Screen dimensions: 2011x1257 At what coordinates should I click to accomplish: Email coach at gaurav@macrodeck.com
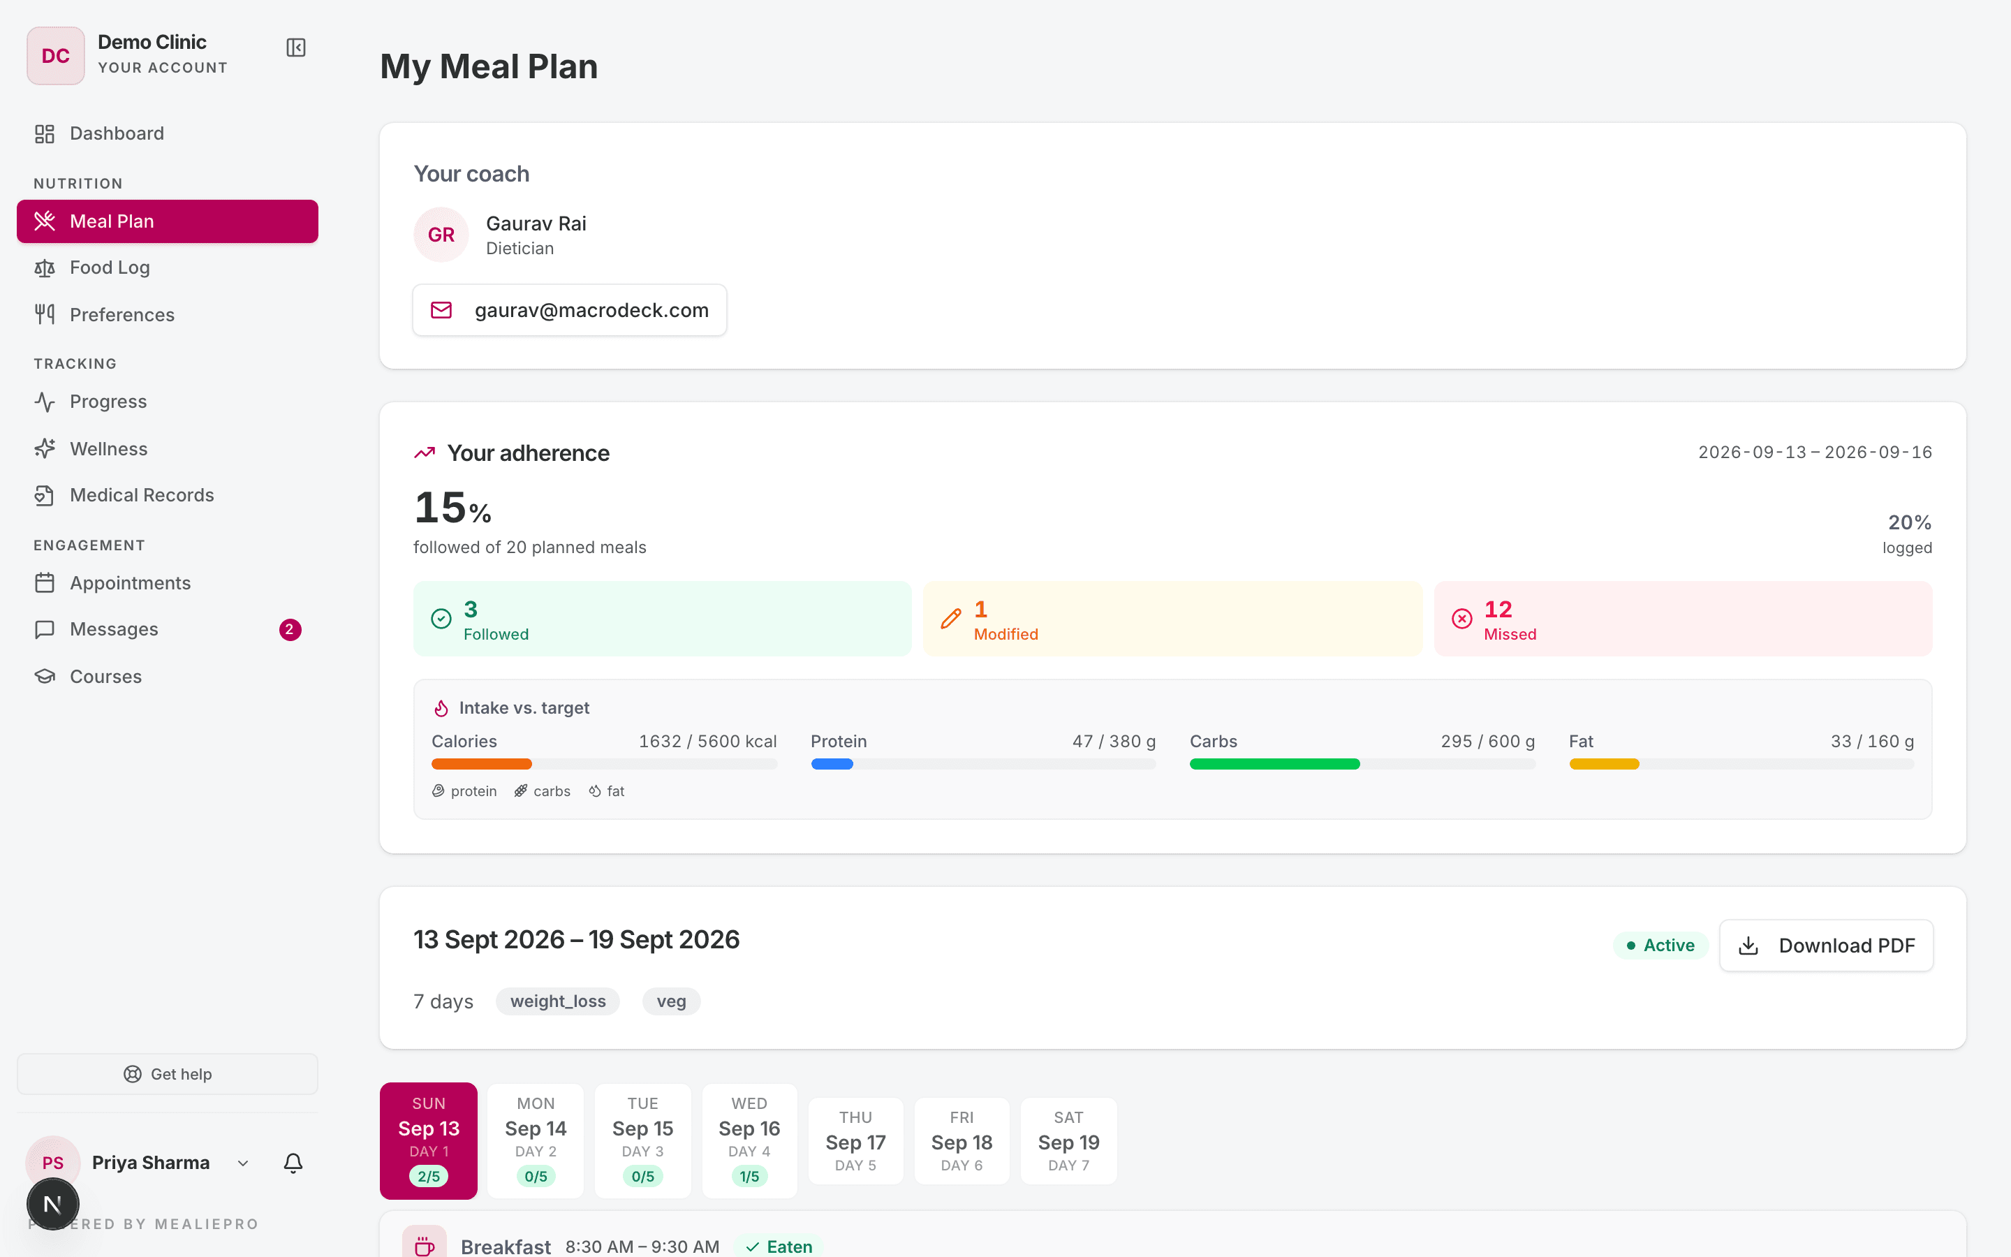(570, 310)
